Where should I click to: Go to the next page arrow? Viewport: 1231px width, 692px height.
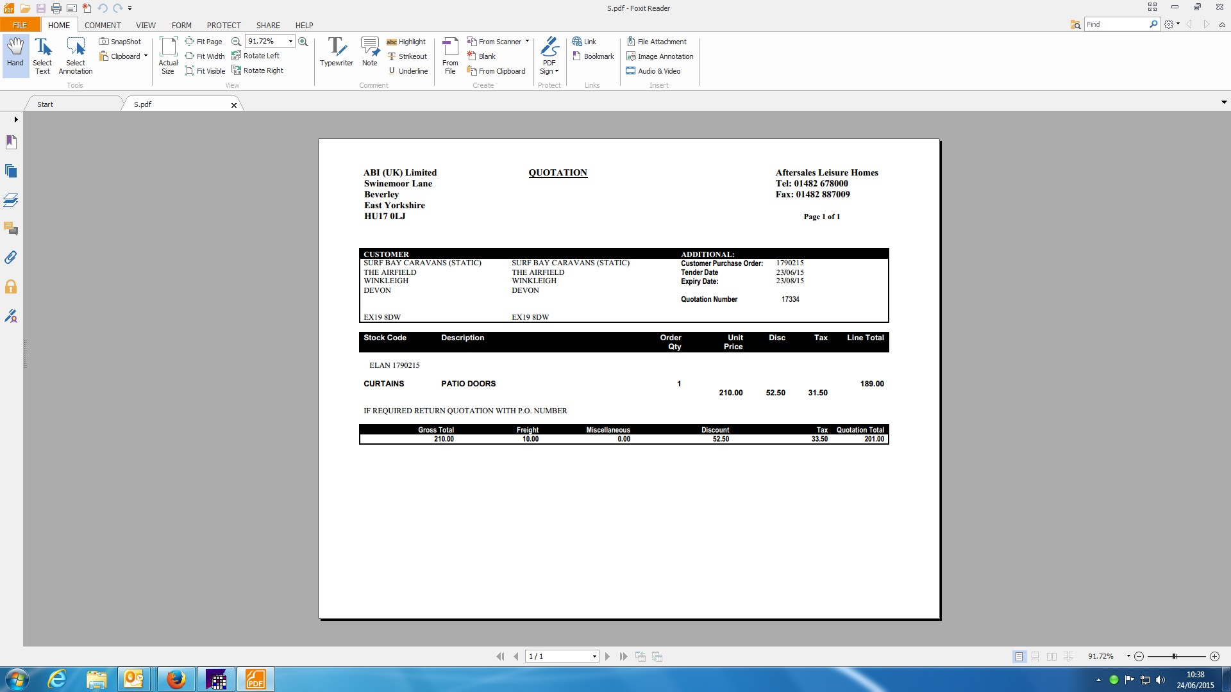coord(607,656)
